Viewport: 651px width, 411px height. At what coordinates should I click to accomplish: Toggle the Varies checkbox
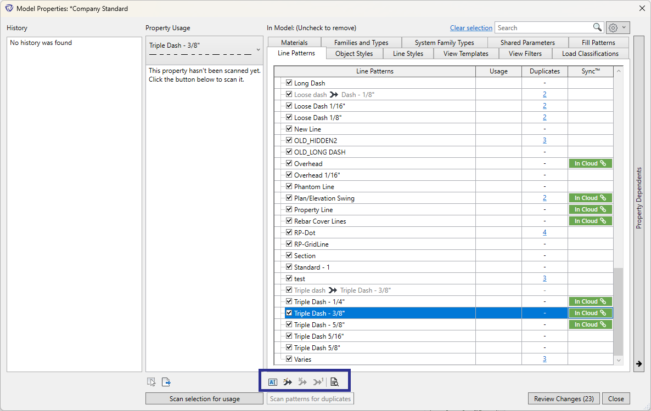(x=289, y=359)
